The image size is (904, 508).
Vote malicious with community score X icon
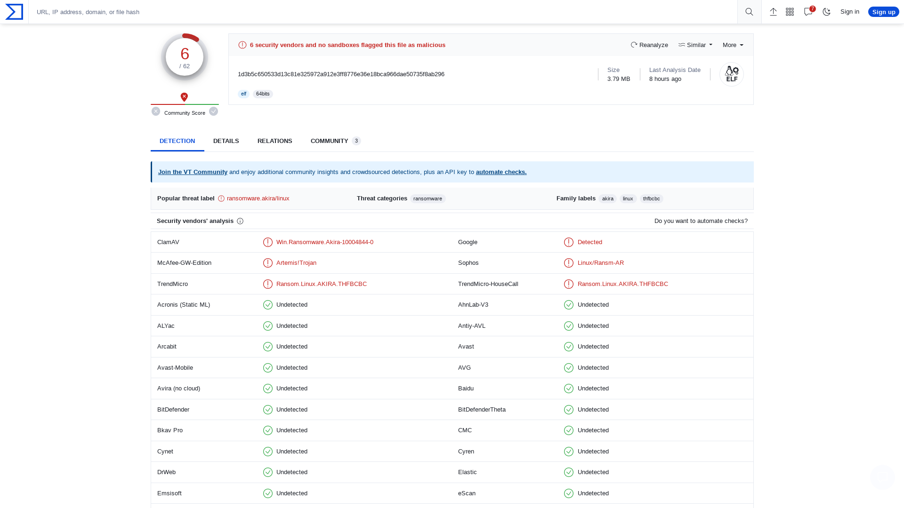(x=156, y=111)
